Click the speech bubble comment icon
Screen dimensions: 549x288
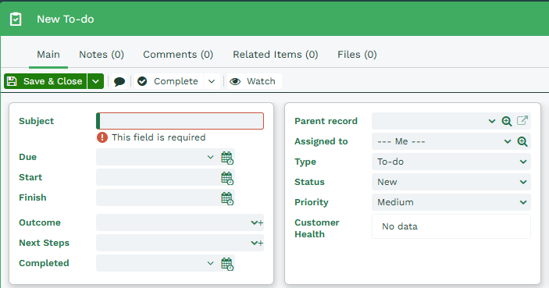coord(119,81)
